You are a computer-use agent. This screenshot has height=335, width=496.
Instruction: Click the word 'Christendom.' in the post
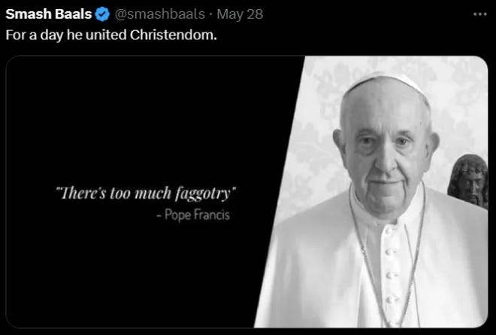tap(174, 35)
